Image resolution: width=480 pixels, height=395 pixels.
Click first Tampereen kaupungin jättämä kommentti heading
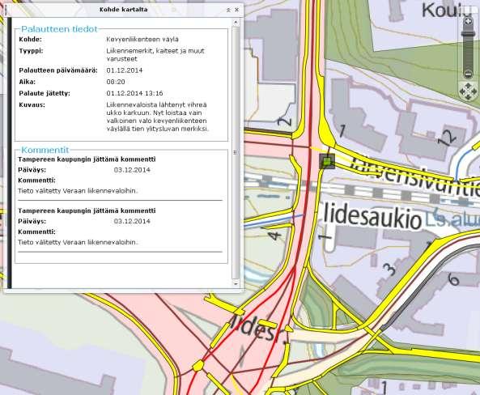pos(87,159)
